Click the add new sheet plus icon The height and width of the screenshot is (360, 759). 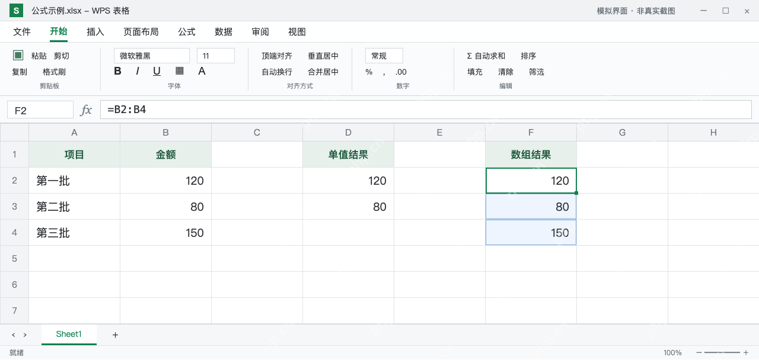(x=115, y=335)
